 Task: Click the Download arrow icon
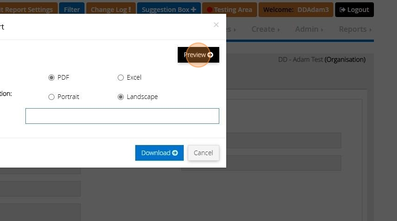[175, 153]
